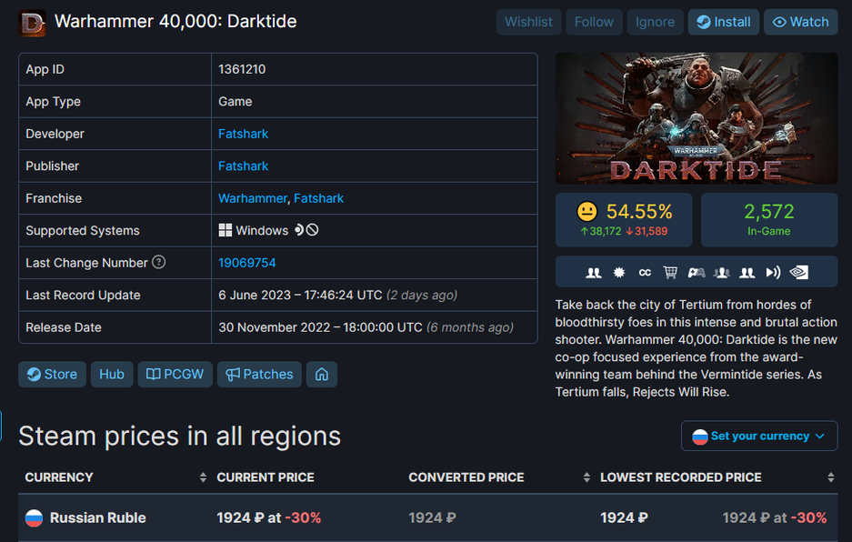Viewport: 852px width, 542px height.
Task: Click the Steam Deck icon in Supported Systems
Action: [299, 230]
